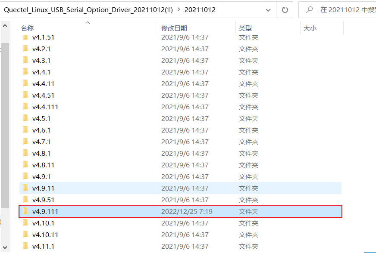Select folder name v4.4.111
The width and height of the screenshot is (376, 253).
45,107
